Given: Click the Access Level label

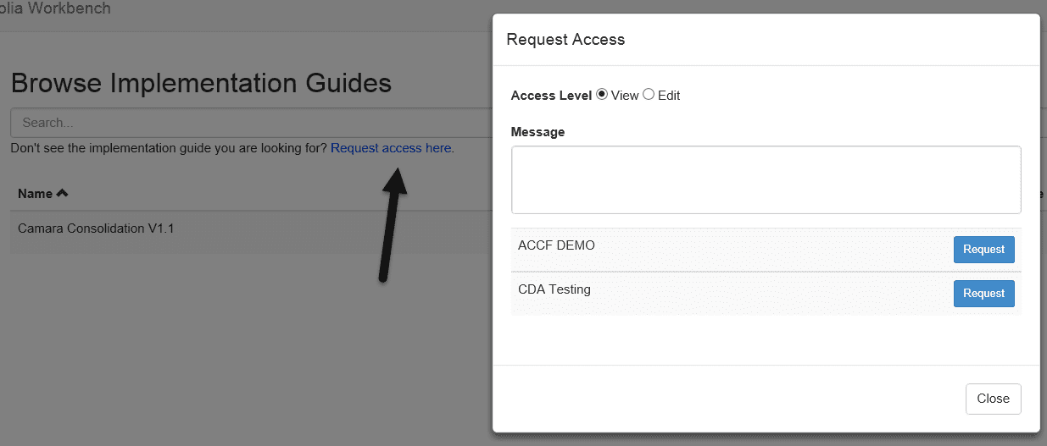Looking at the screenshot, I should click(x=551, y=96).
